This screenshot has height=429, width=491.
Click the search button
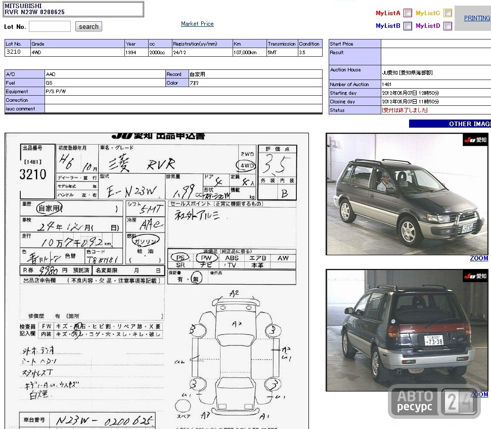(88, 27)
